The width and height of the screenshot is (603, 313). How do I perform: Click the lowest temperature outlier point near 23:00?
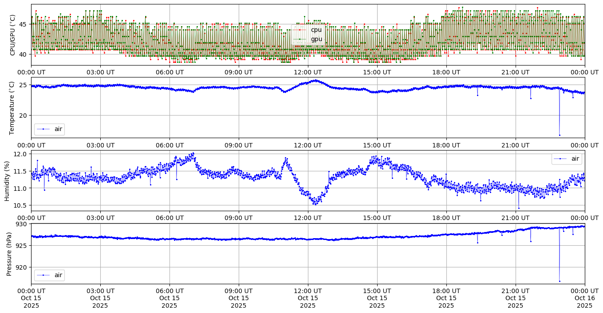pyautogui.click(x=560, y=135)
